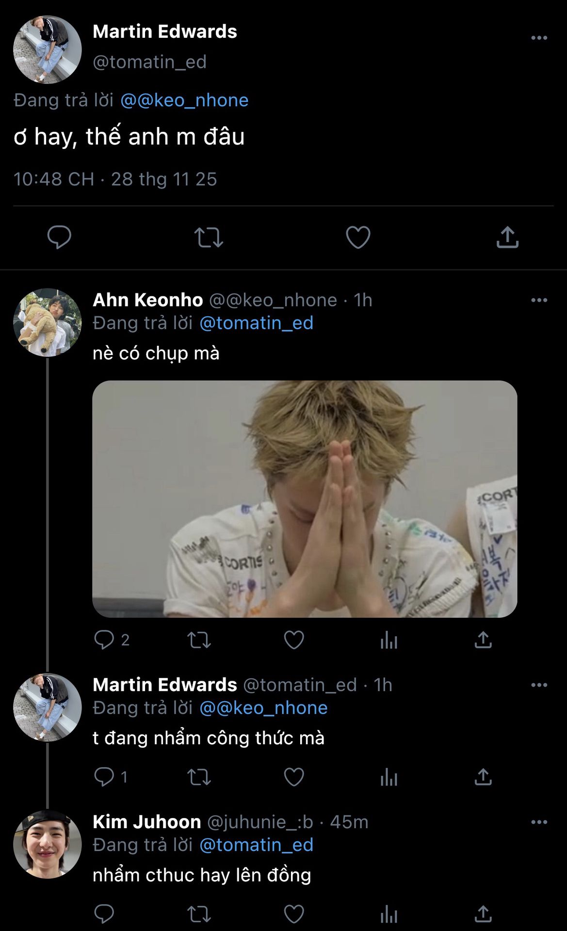This screenshot has height=931, width=567.
Task: Like the main tweet by Martin Edwards
Action: pyautogui.click(x=358, y=238)
